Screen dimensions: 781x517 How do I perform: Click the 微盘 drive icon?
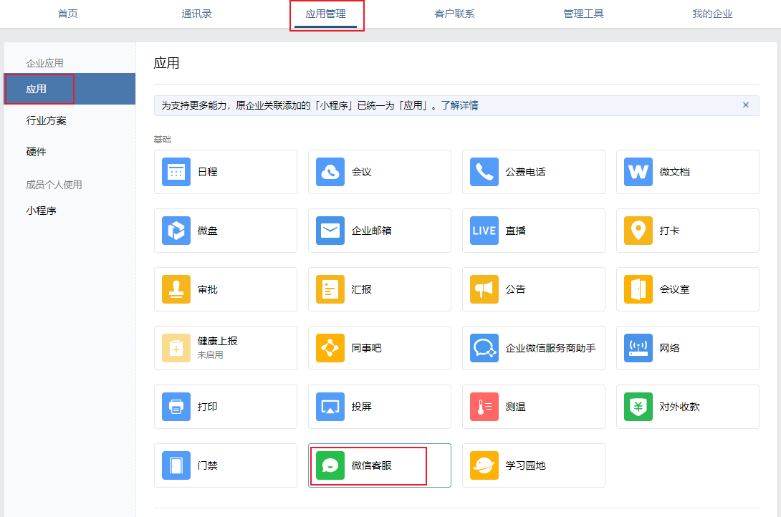click(x=176, y=231)
